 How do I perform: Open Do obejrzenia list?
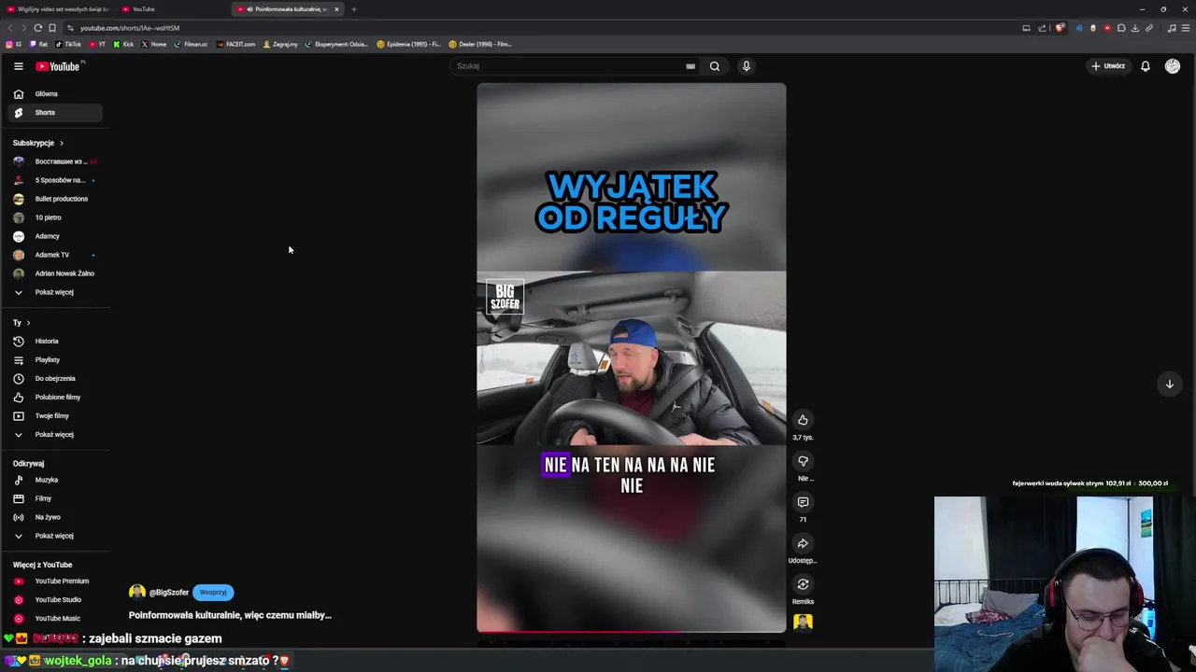pyautogui.click(x=55, y=379)
